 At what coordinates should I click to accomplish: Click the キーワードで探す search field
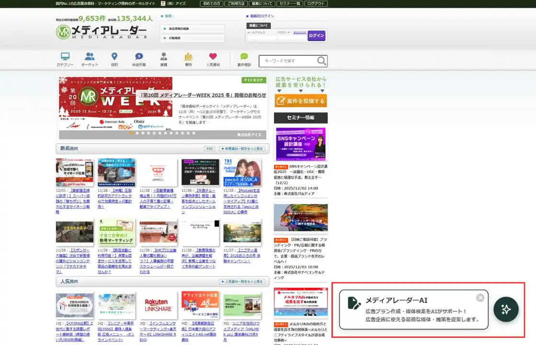coord(287,61)
